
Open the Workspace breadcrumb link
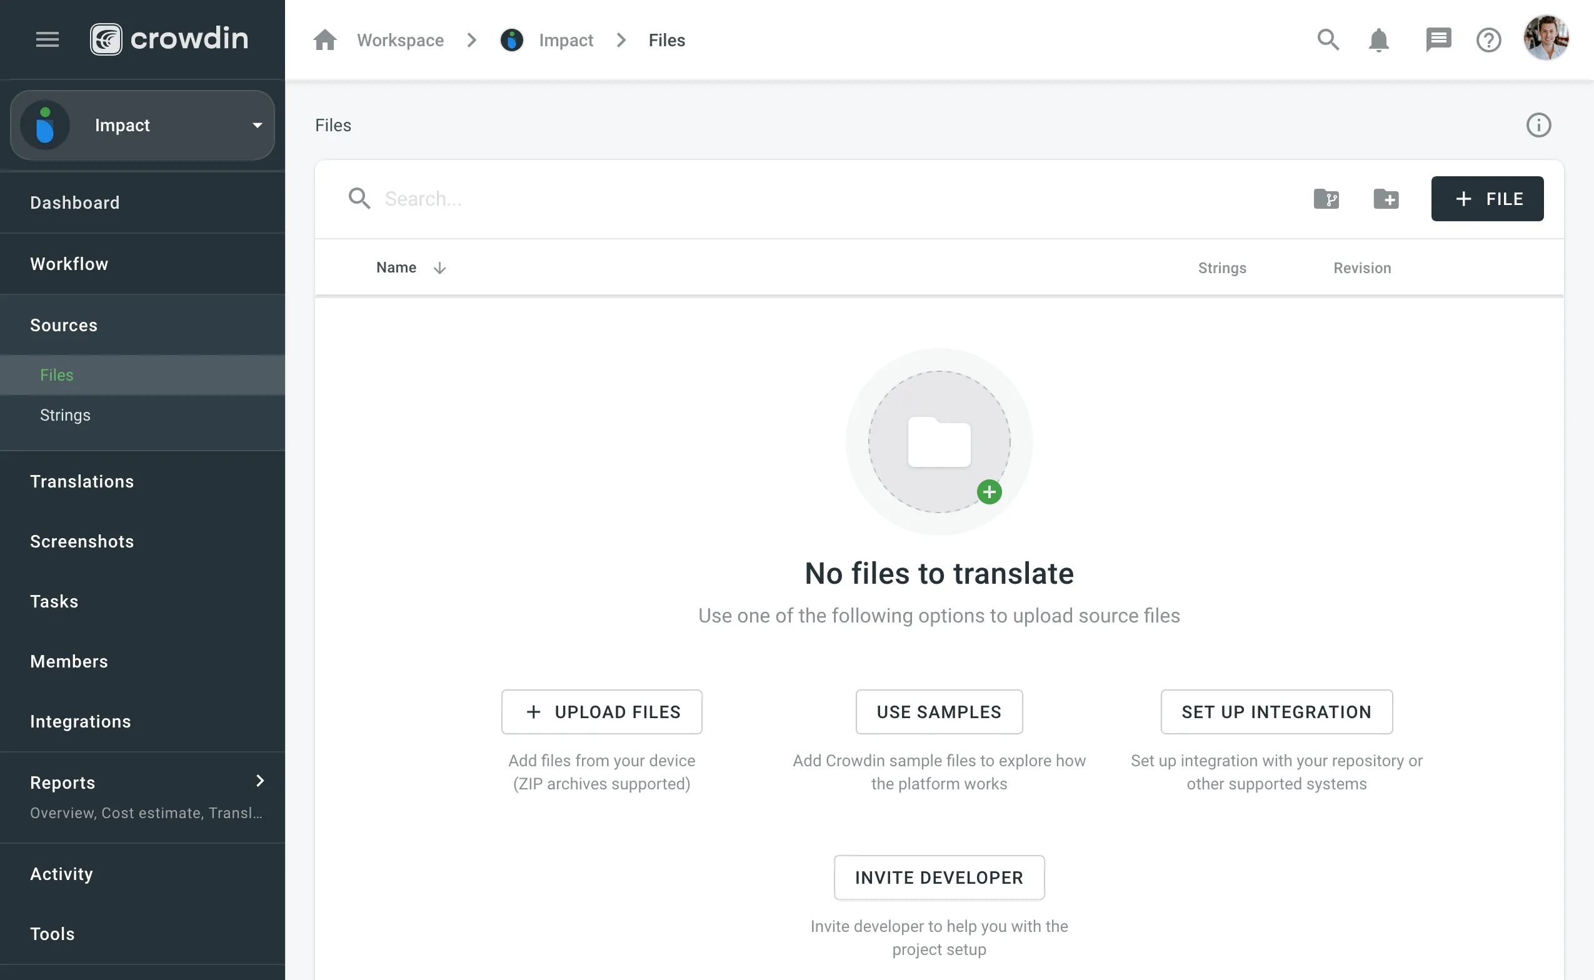click(x=401, y=40)
